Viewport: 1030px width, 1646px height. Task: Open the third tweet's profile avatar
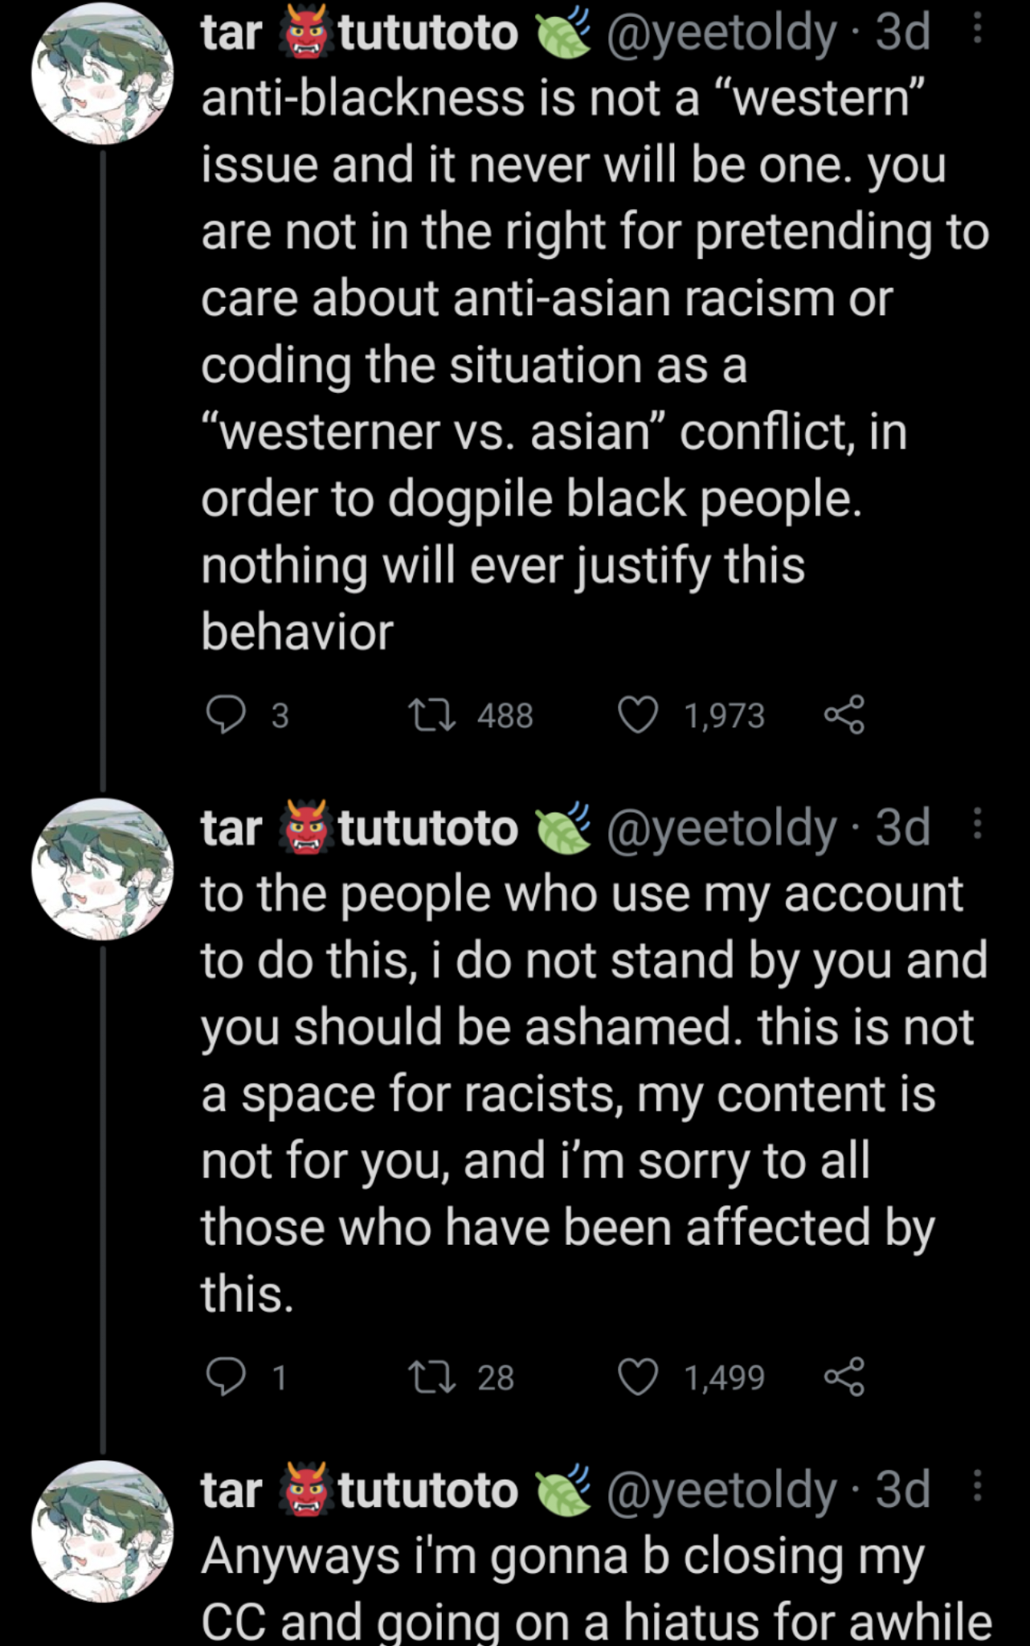click(x=103, y=1531)
